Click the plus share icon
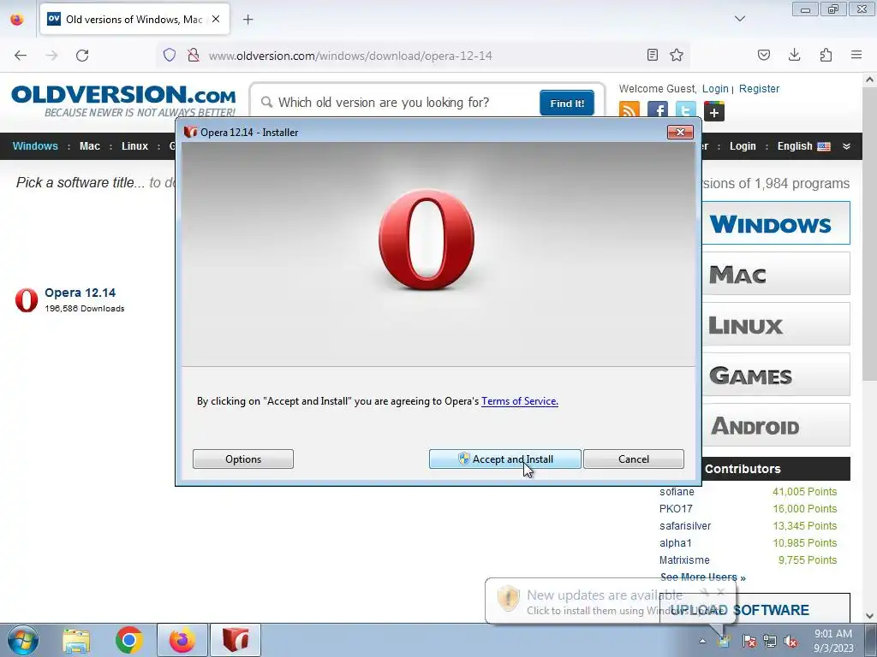 coord(713,111)
